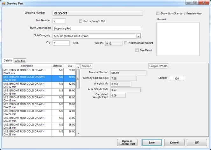
Task: Sort list by the Dia column header
Action: (70, 66)
